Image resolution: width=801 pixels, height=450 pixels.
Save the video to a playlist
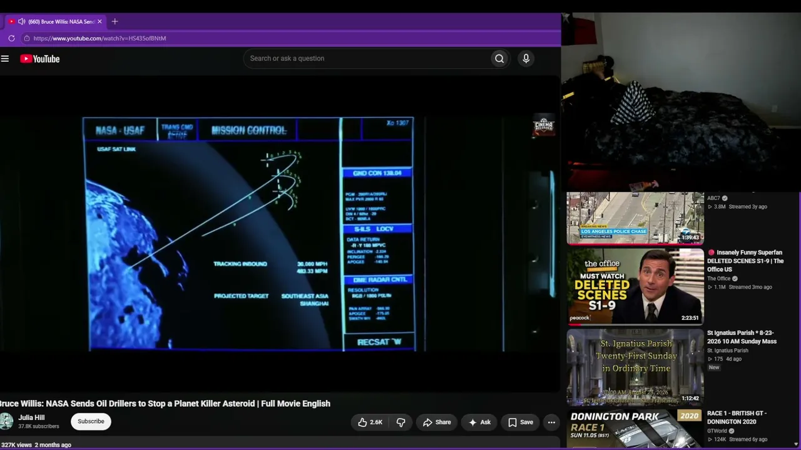521,422
